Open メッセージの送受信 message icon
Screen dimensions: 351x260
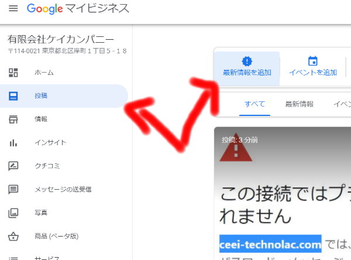tap(13, 189)
